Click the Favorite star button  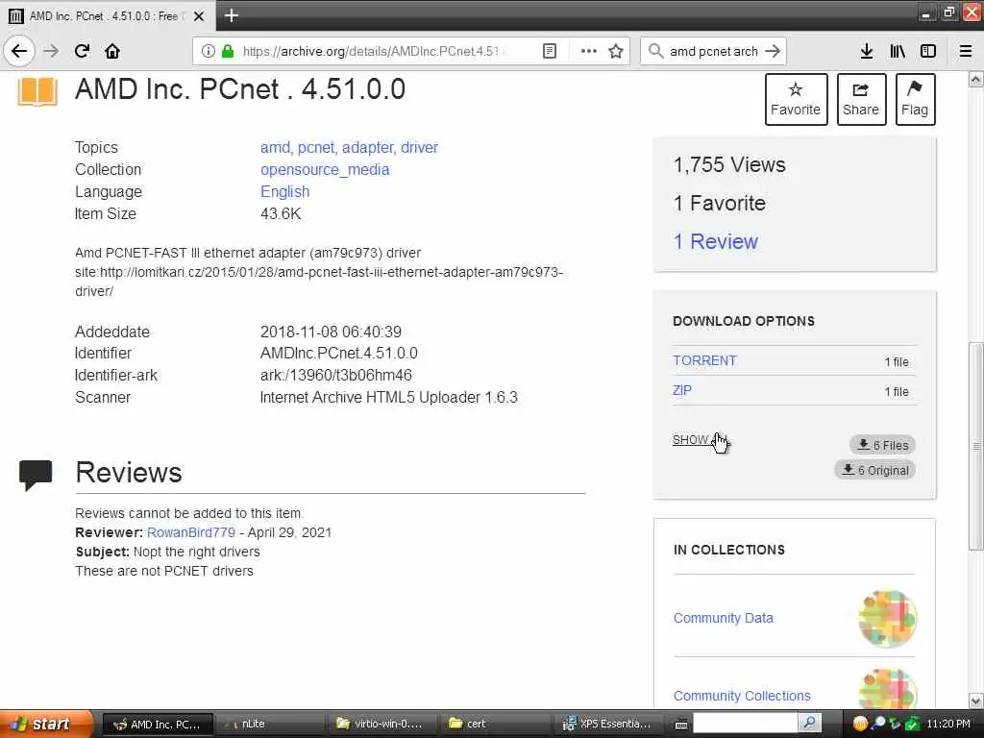796,99
